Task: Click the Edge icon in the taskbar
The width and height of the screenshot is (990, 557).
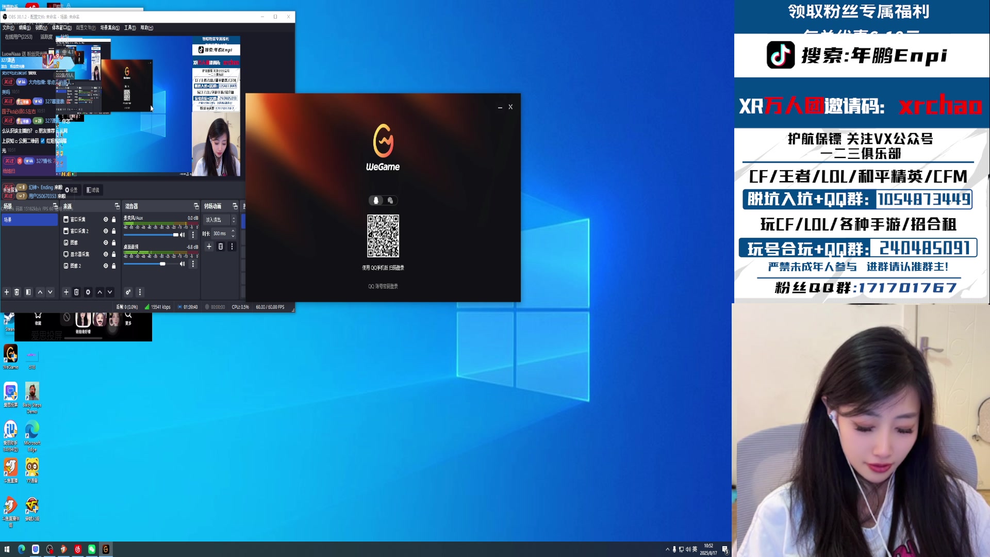Action: (x=22, y=549)
